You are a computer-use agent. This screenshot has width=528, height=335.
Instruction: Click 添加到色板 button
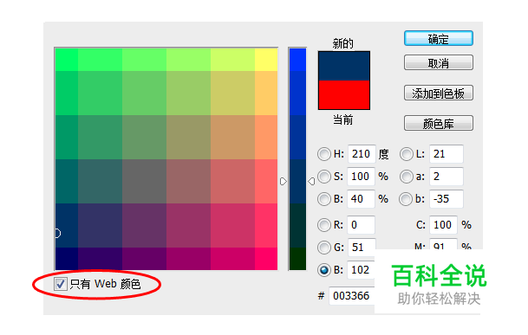pyautogui.click(x=439, y=93)
